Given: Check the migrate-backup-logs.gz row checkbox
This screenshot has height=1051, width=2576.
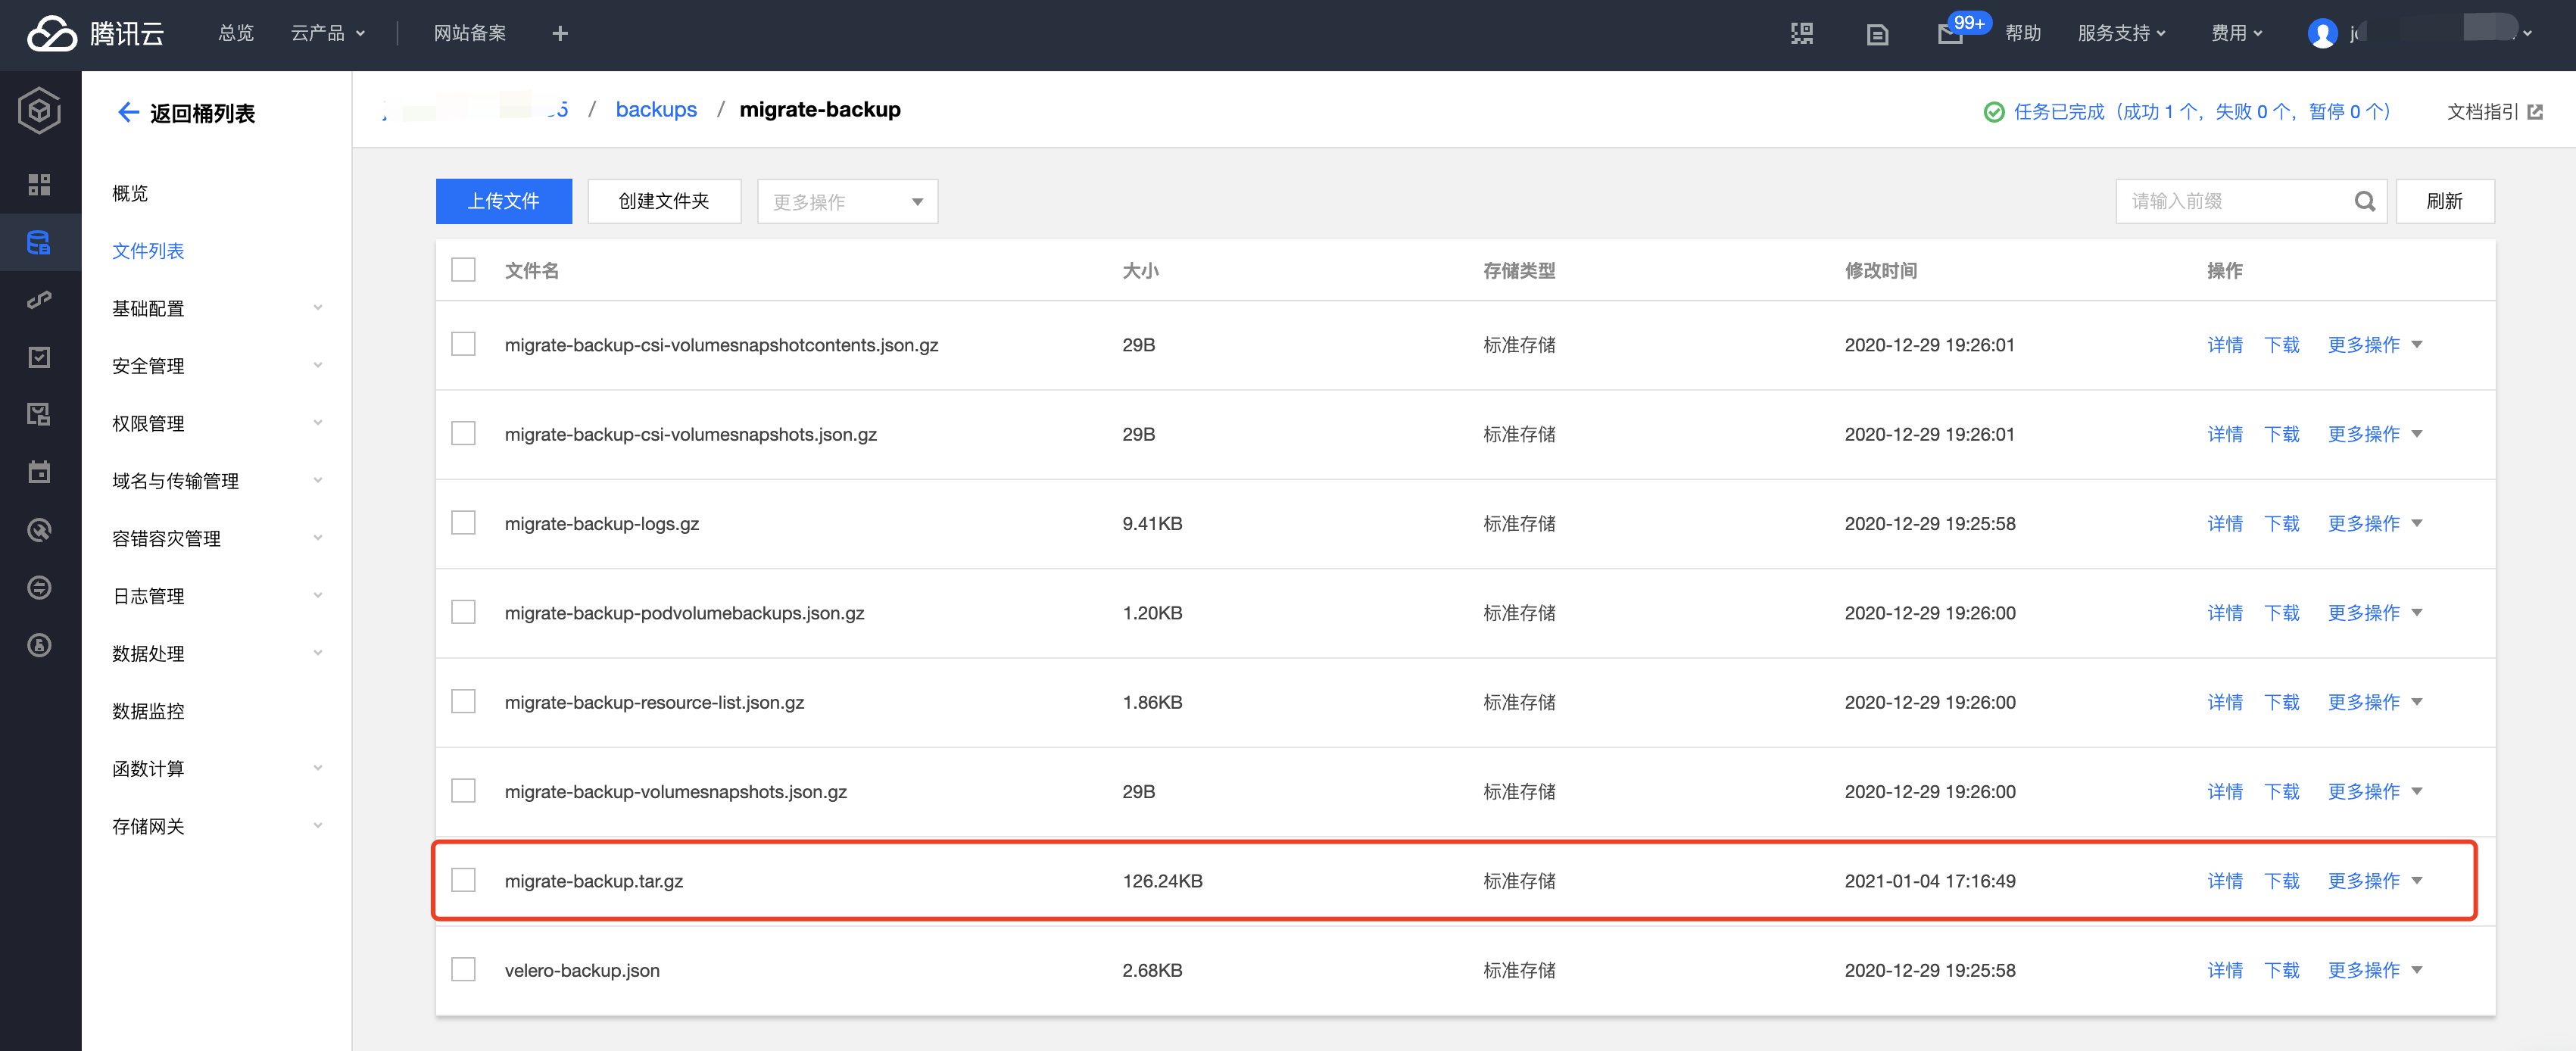Looking at the screenshot, I should [463, 523].
